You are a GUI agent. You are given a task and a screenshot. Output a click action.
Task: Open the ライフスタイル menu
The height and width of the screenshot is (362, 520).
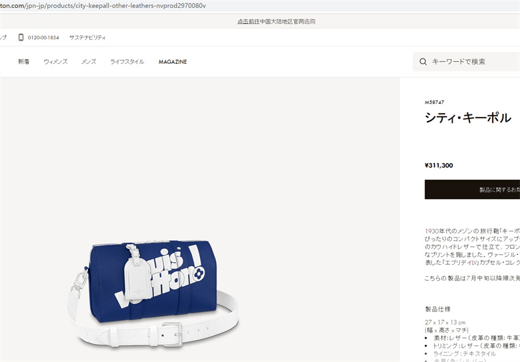[127, 61]
